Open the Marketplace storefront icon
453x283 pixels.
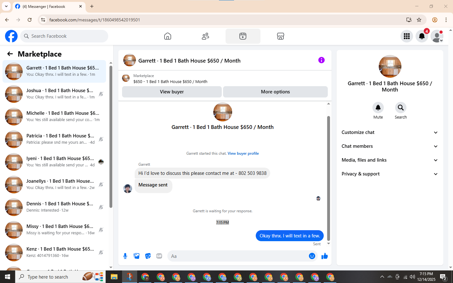click(281, 36)
